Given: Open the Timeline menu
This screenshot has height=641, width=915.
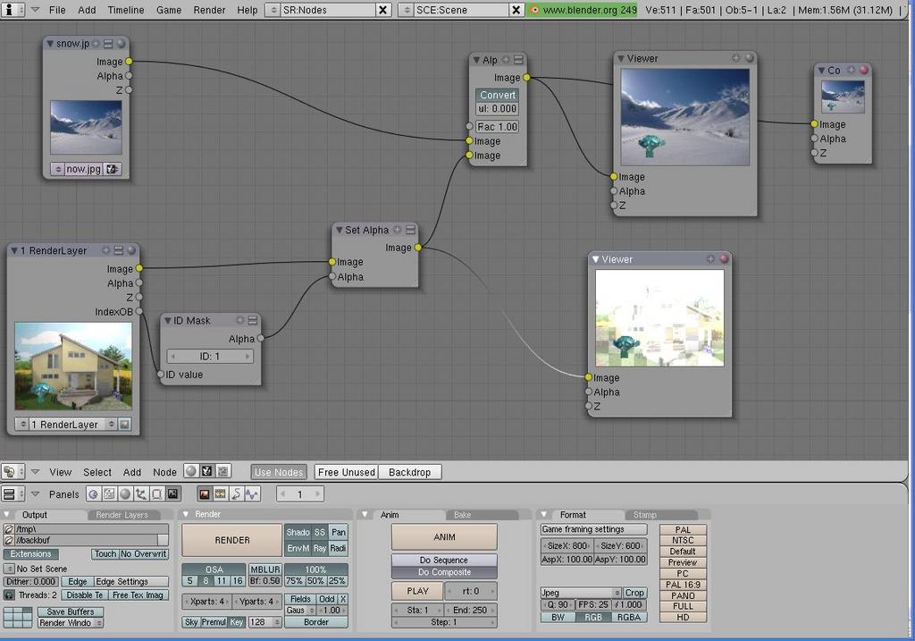Looking at the screenshot, I should tap(125, 10).
